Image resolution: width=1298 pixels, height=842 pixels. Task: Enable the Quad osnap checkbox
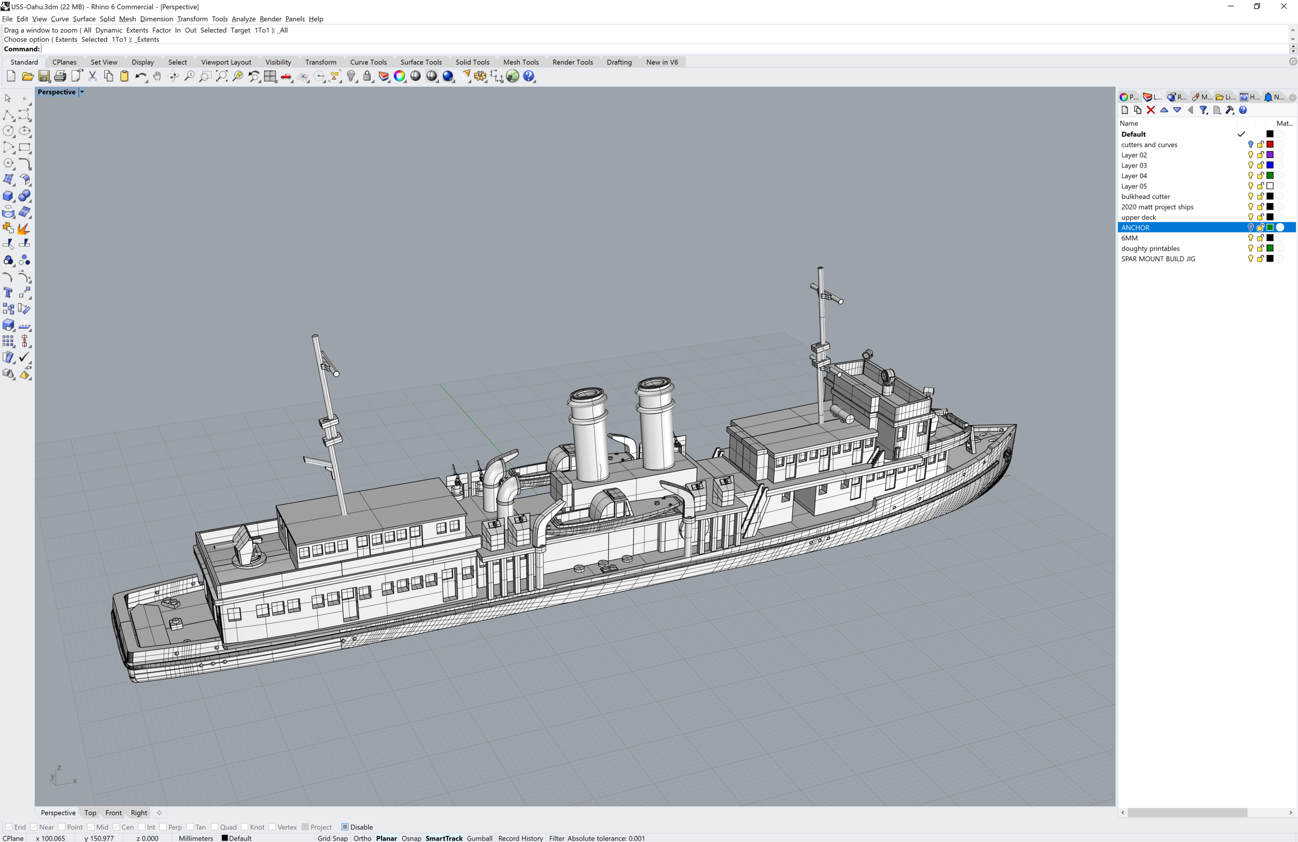(215, 827)
